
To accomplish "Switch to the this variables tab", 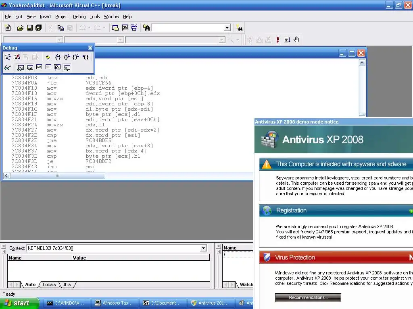I will (x=67, y=284).
